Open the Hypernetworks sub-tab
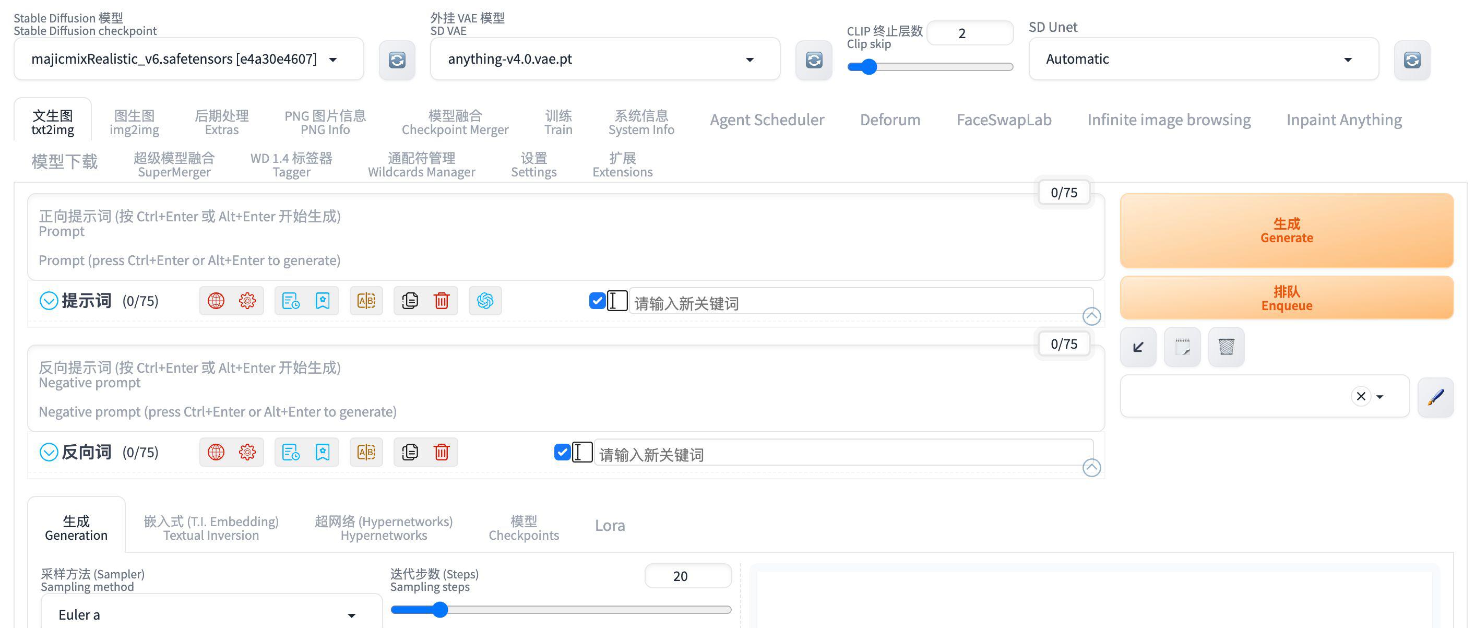Image resolution: width=1475 pixels, height=628 pixels. (x=384, y=528)
